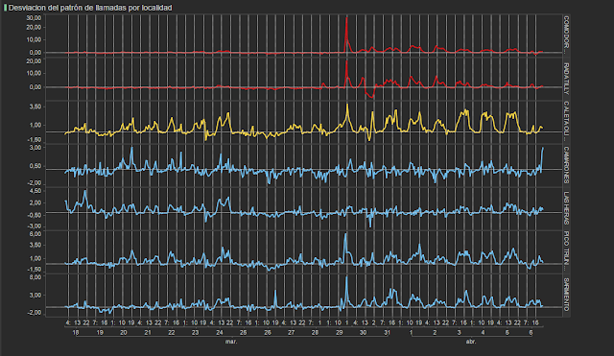Click the date 31 axis label
Viewport: 614px width, 356px height.
click(x=387, y=333)
